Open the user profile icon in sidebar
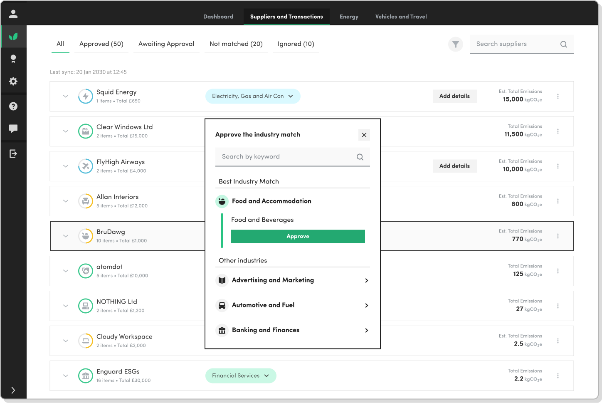This screenshot has width=602, height=403. pyautogui.click(x=13, y=14)
